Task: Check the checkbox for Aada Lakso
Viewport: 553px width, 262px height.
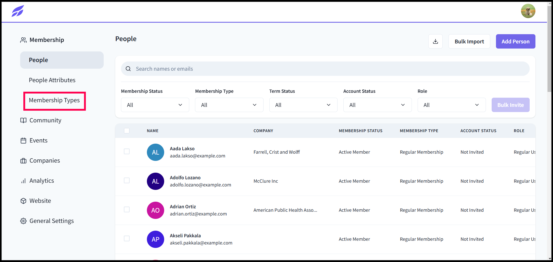Action: click(127, 151)
